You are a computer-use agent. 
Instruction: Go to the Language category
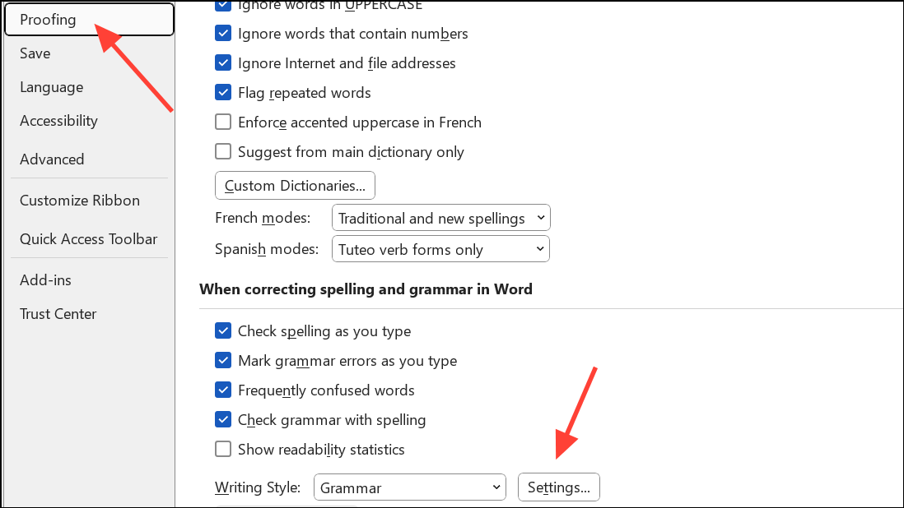[x=51, y=87]
